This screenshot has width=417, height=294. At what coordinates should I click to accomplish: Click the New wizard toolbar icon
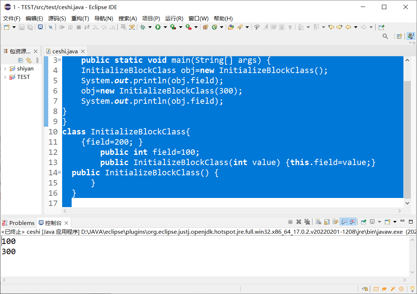point(7,27)
